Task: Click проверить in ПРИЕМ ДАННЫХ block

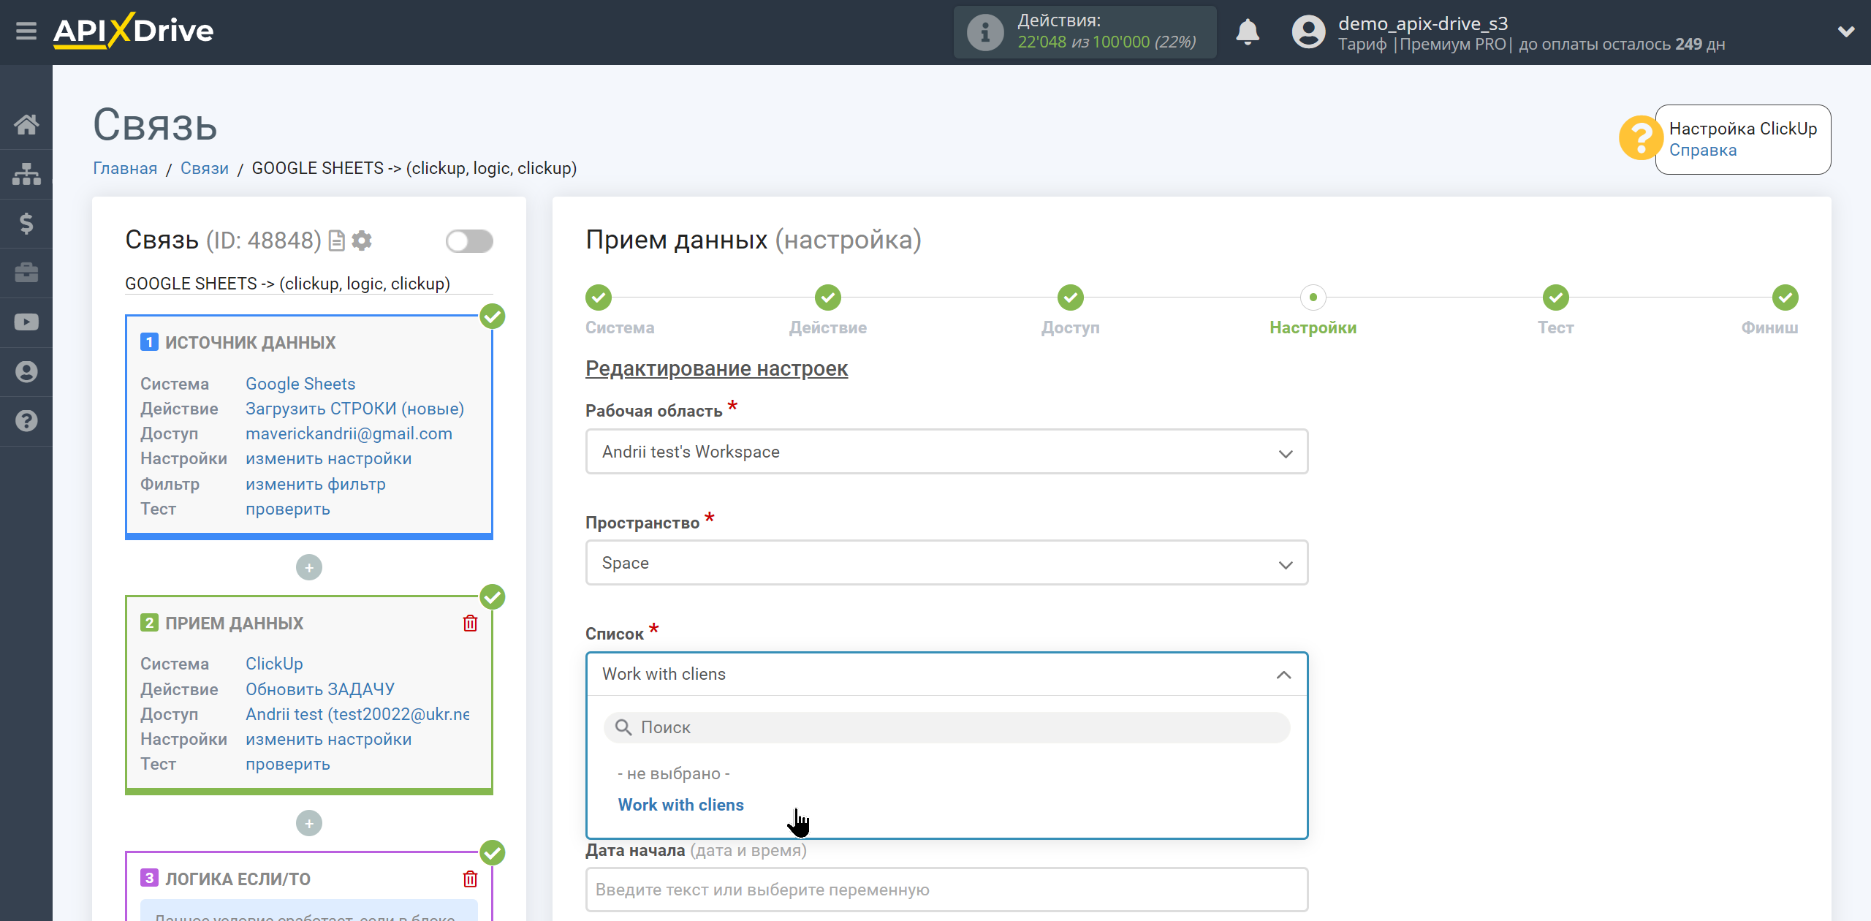Action: pos(287,764)
